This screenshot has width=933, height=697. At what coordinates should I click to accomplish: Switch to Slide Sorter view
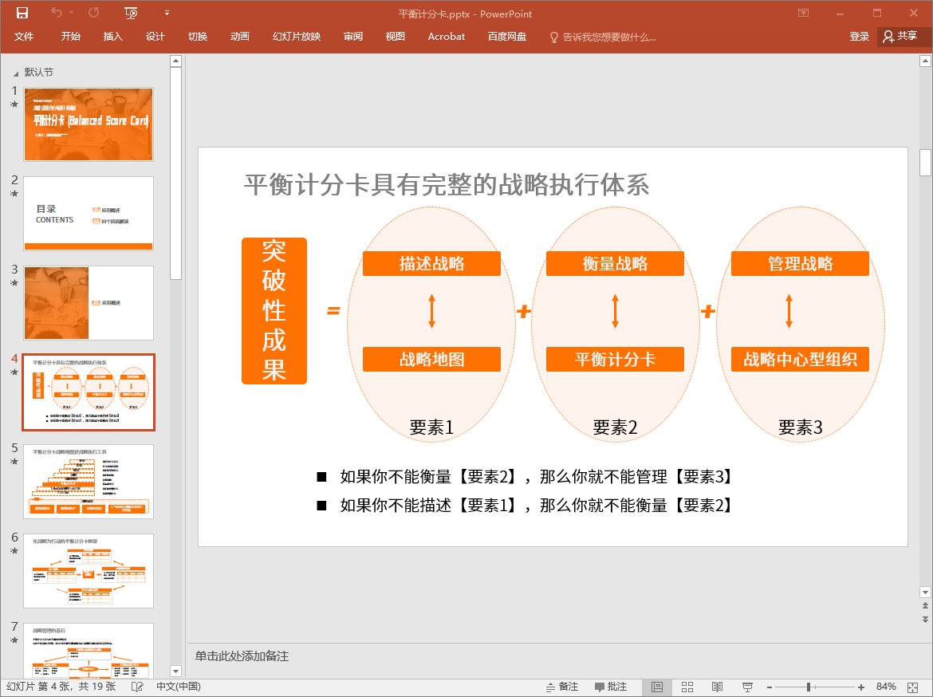point(687,687)
